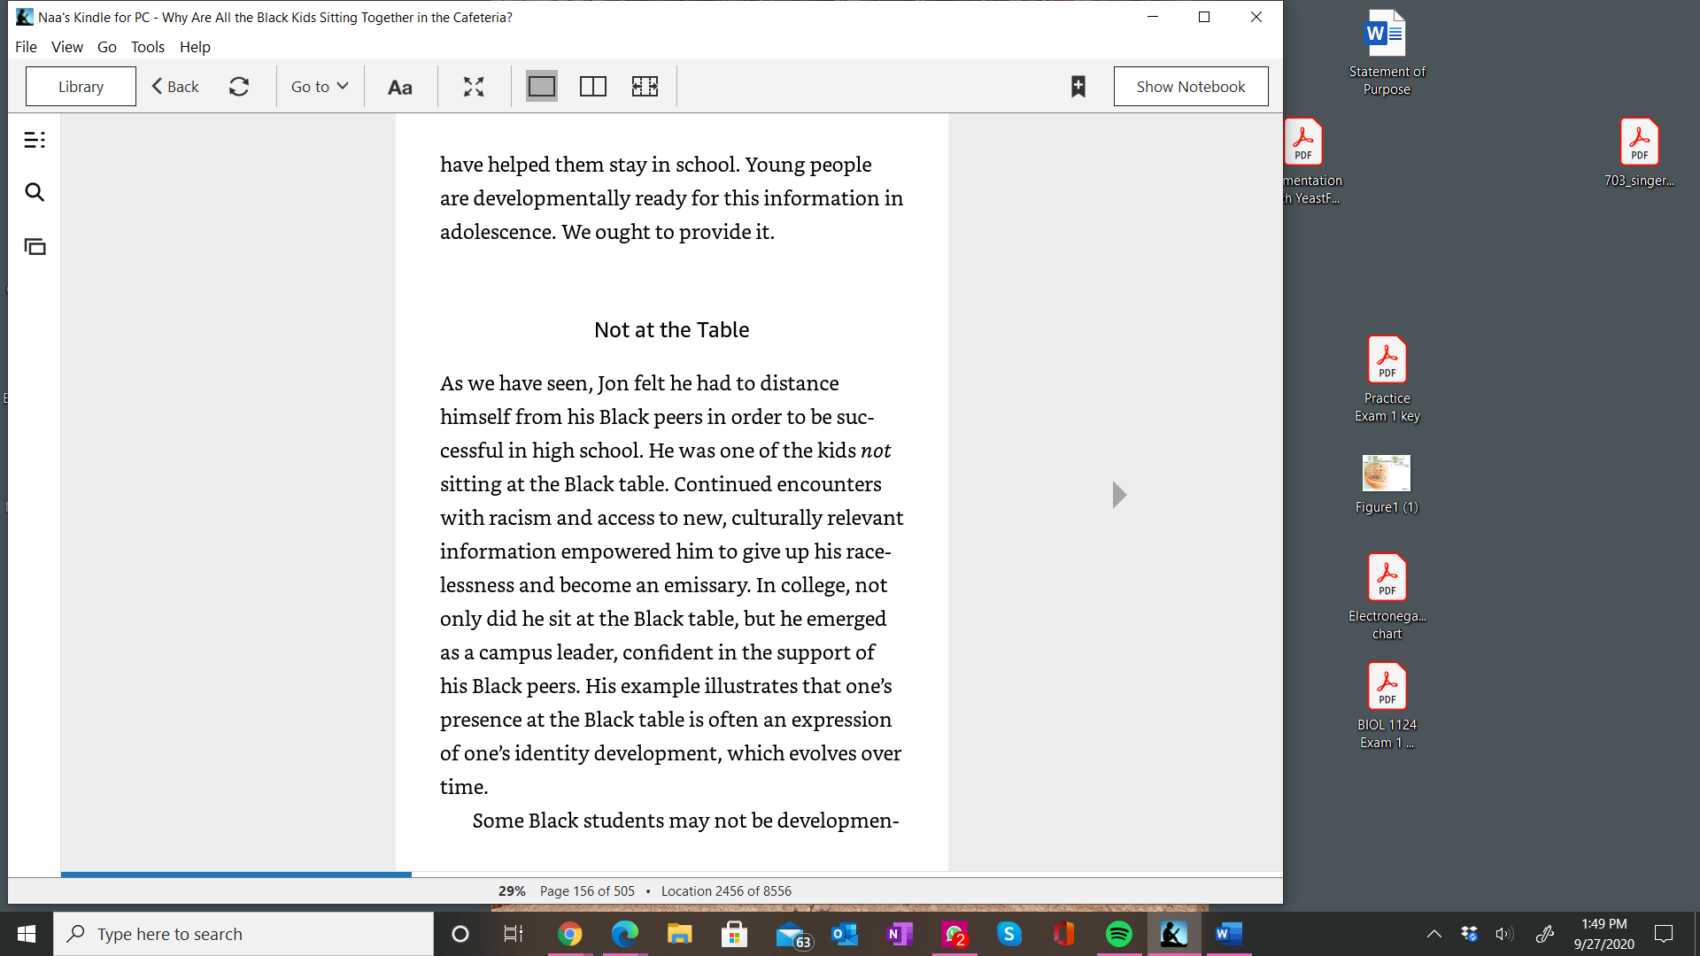Image resolution: width=1700 pixels, height=956 pixels.
Task: Open Spotify from the taskbar
Action: pyautogui.click(x=1119, y=934)
